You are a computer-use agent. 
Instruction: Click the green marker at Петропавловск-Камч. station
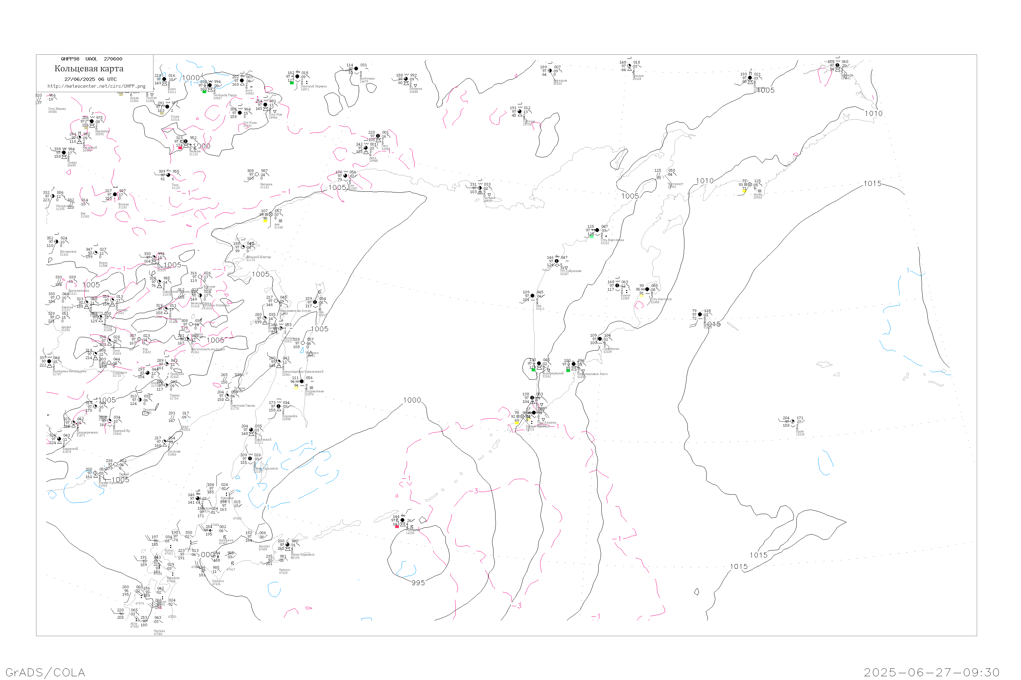(x=568, y=370)
